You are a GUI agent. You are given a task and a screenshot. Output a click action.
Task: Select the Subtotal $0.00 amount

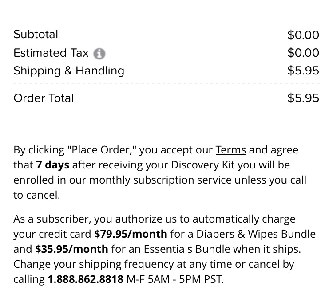click(x=303, y=35)
